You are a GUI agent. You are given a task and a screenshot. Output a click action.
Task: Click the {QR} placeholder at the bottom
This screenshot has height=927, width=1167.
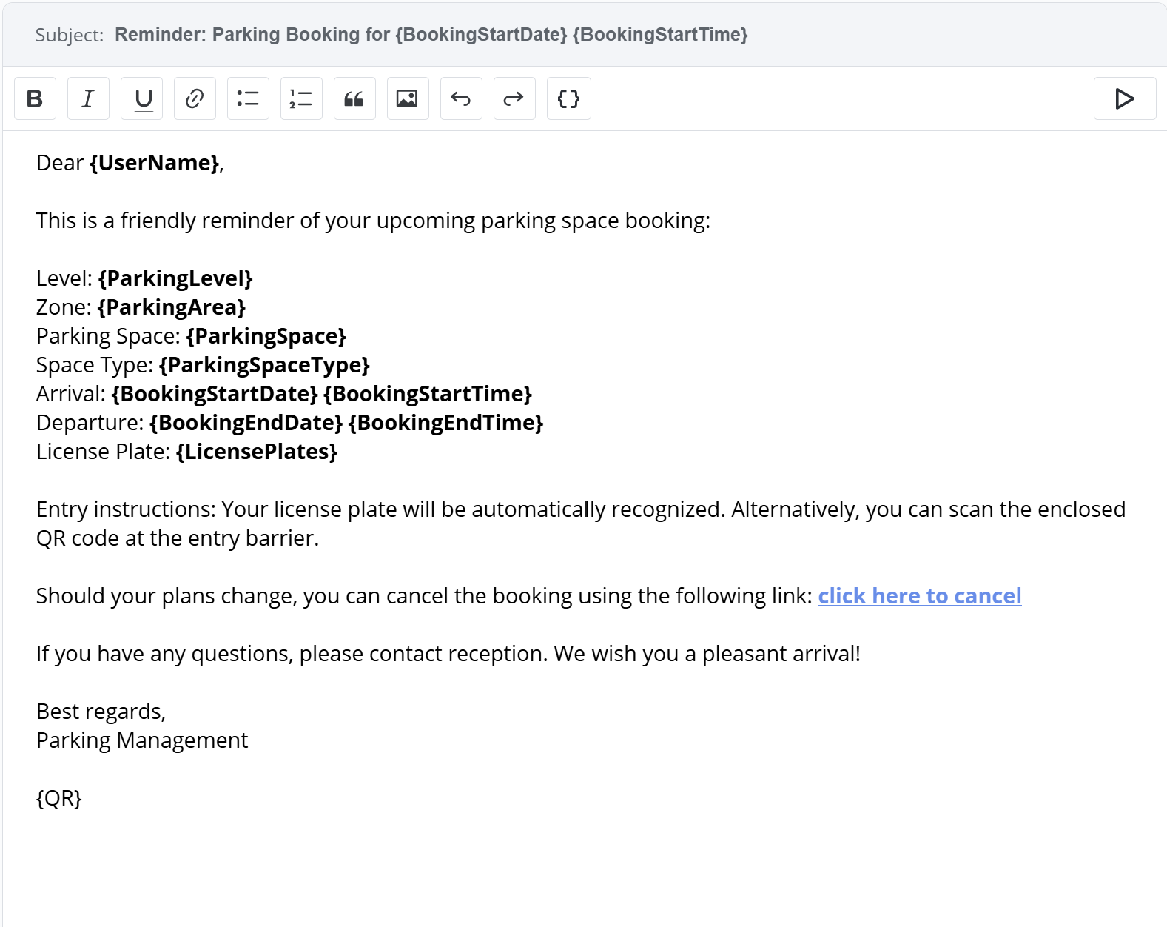coord(59,798)
